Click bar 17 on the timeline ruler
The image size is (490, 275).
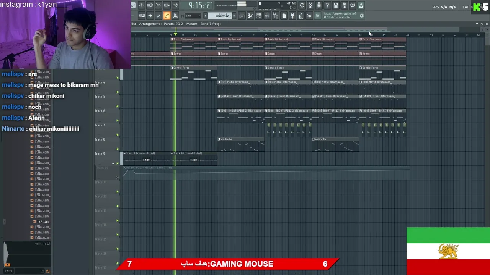pyautogui.click(x=219, y=35)
